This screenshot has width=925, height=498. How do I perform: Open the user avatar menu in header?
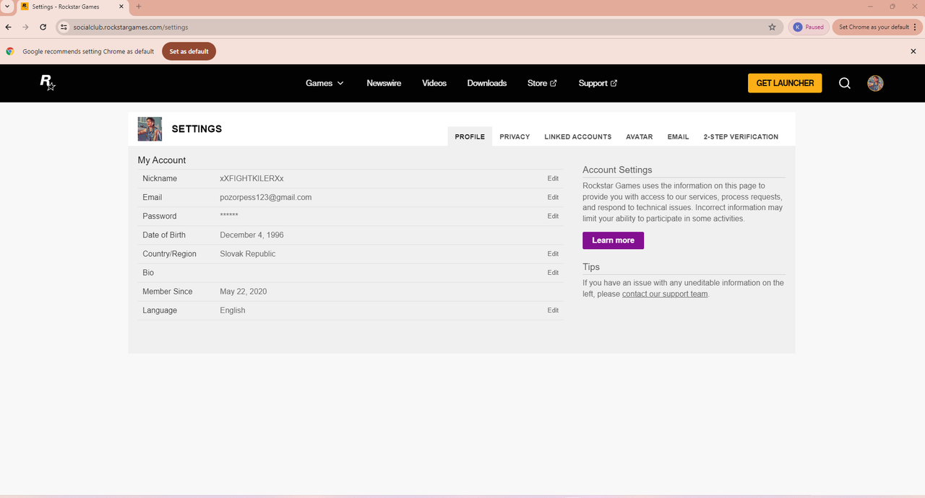pyautogui.click(x=875, y=83)
